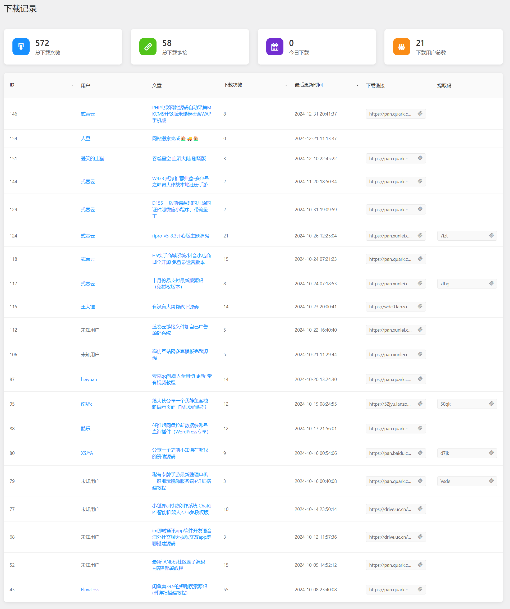Viewport: 510px width, 609px height.
Task: Copy extraction code Vsde
Action: point(491,481)
